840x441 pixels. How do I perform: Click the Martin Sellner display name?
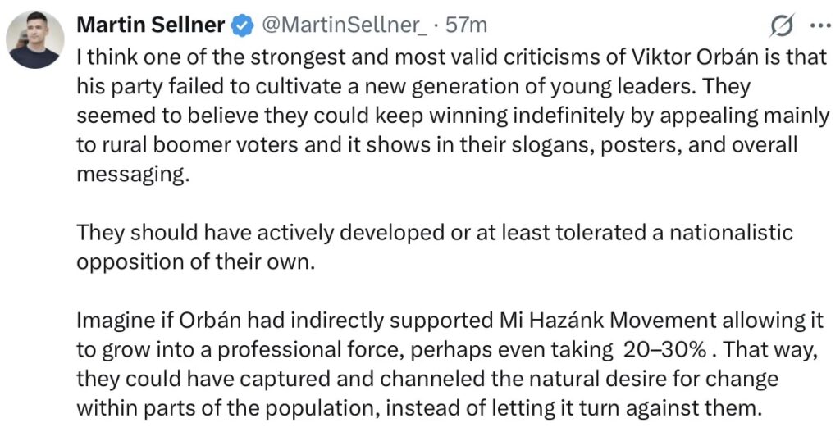(150, 25)
